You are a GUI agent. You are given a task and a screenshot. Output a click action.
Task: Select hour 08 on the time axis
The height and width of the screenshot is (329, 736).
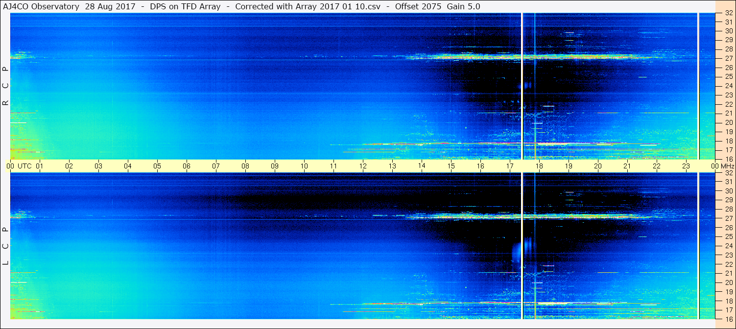(245, 166)
